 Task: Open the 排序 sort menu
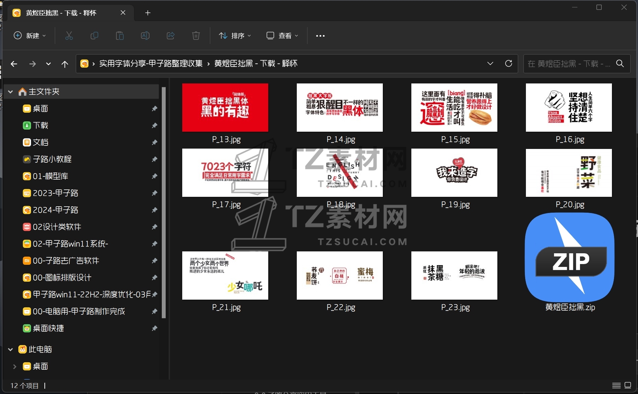(235, 36)
